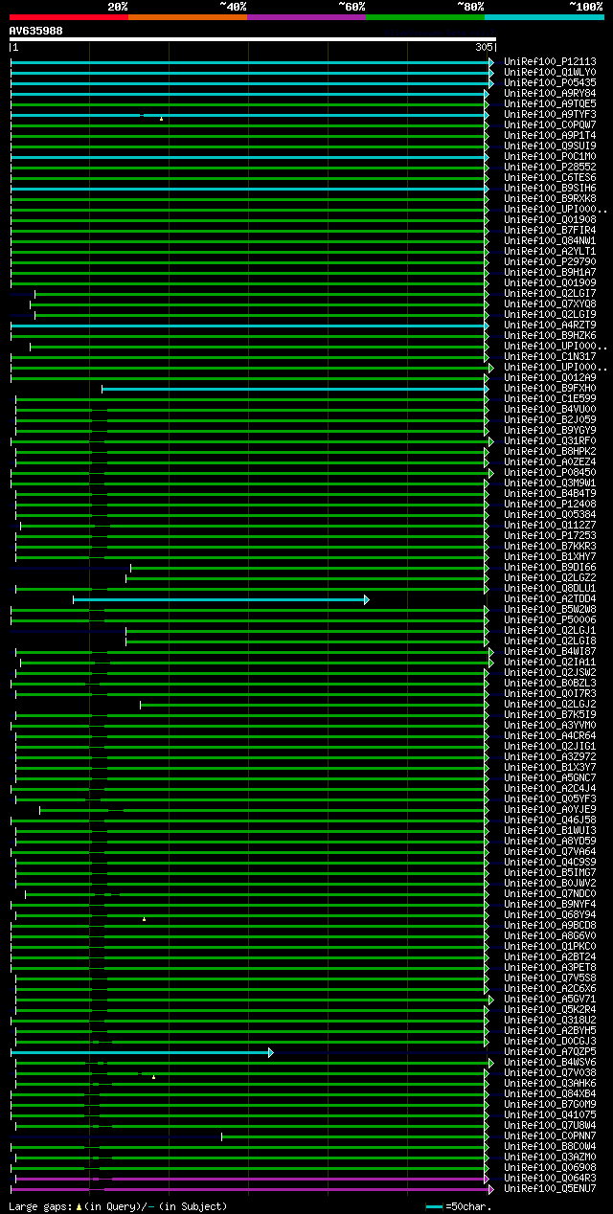Viewport: 613px width, 1214px height.
Task: Click the end position label 305
Action: coord(483,47)
